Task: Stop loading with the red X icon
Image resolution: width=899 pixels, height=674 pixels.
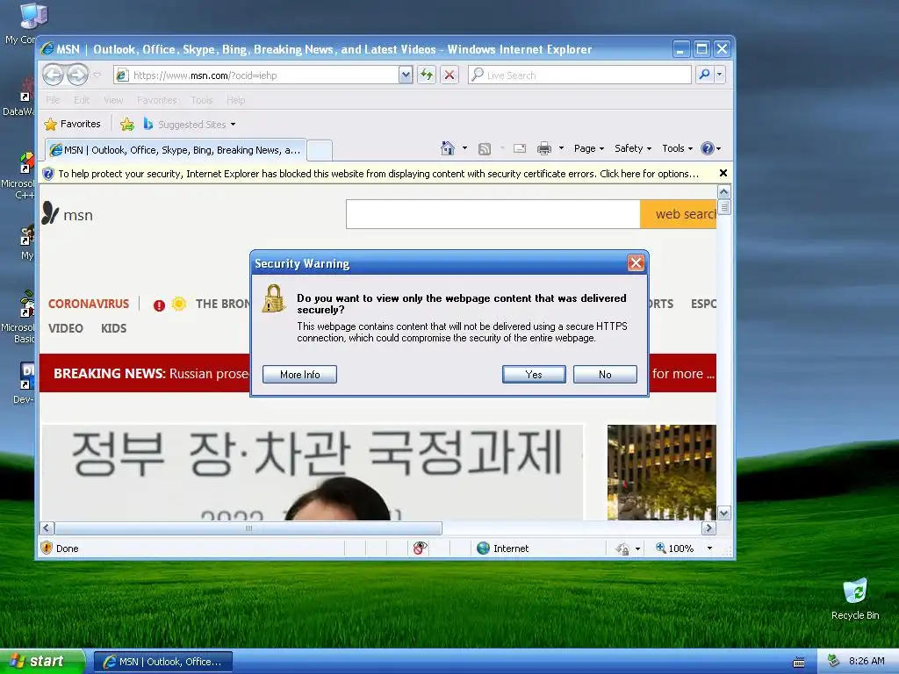Action: tap(449, 75)
